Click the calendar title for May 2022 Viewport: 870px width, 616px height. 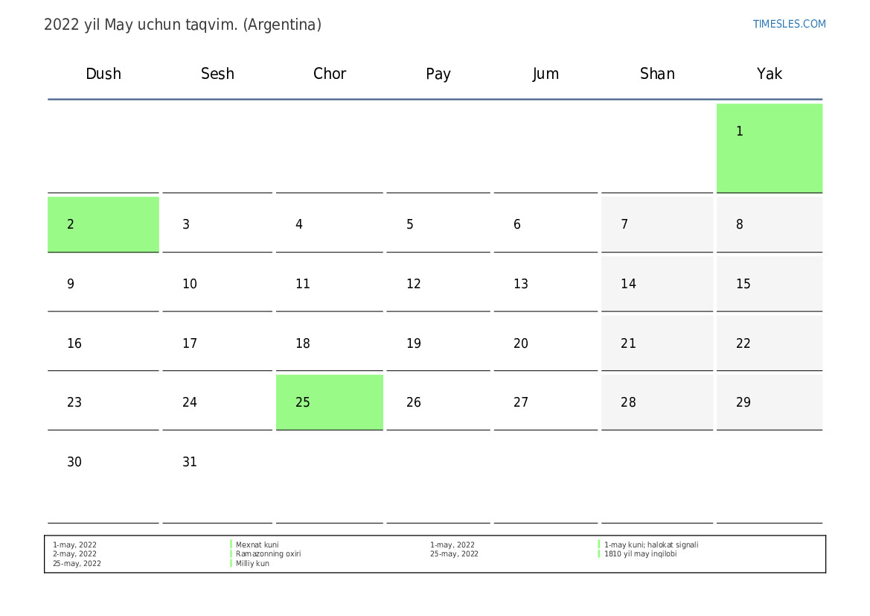coord(182,25)
